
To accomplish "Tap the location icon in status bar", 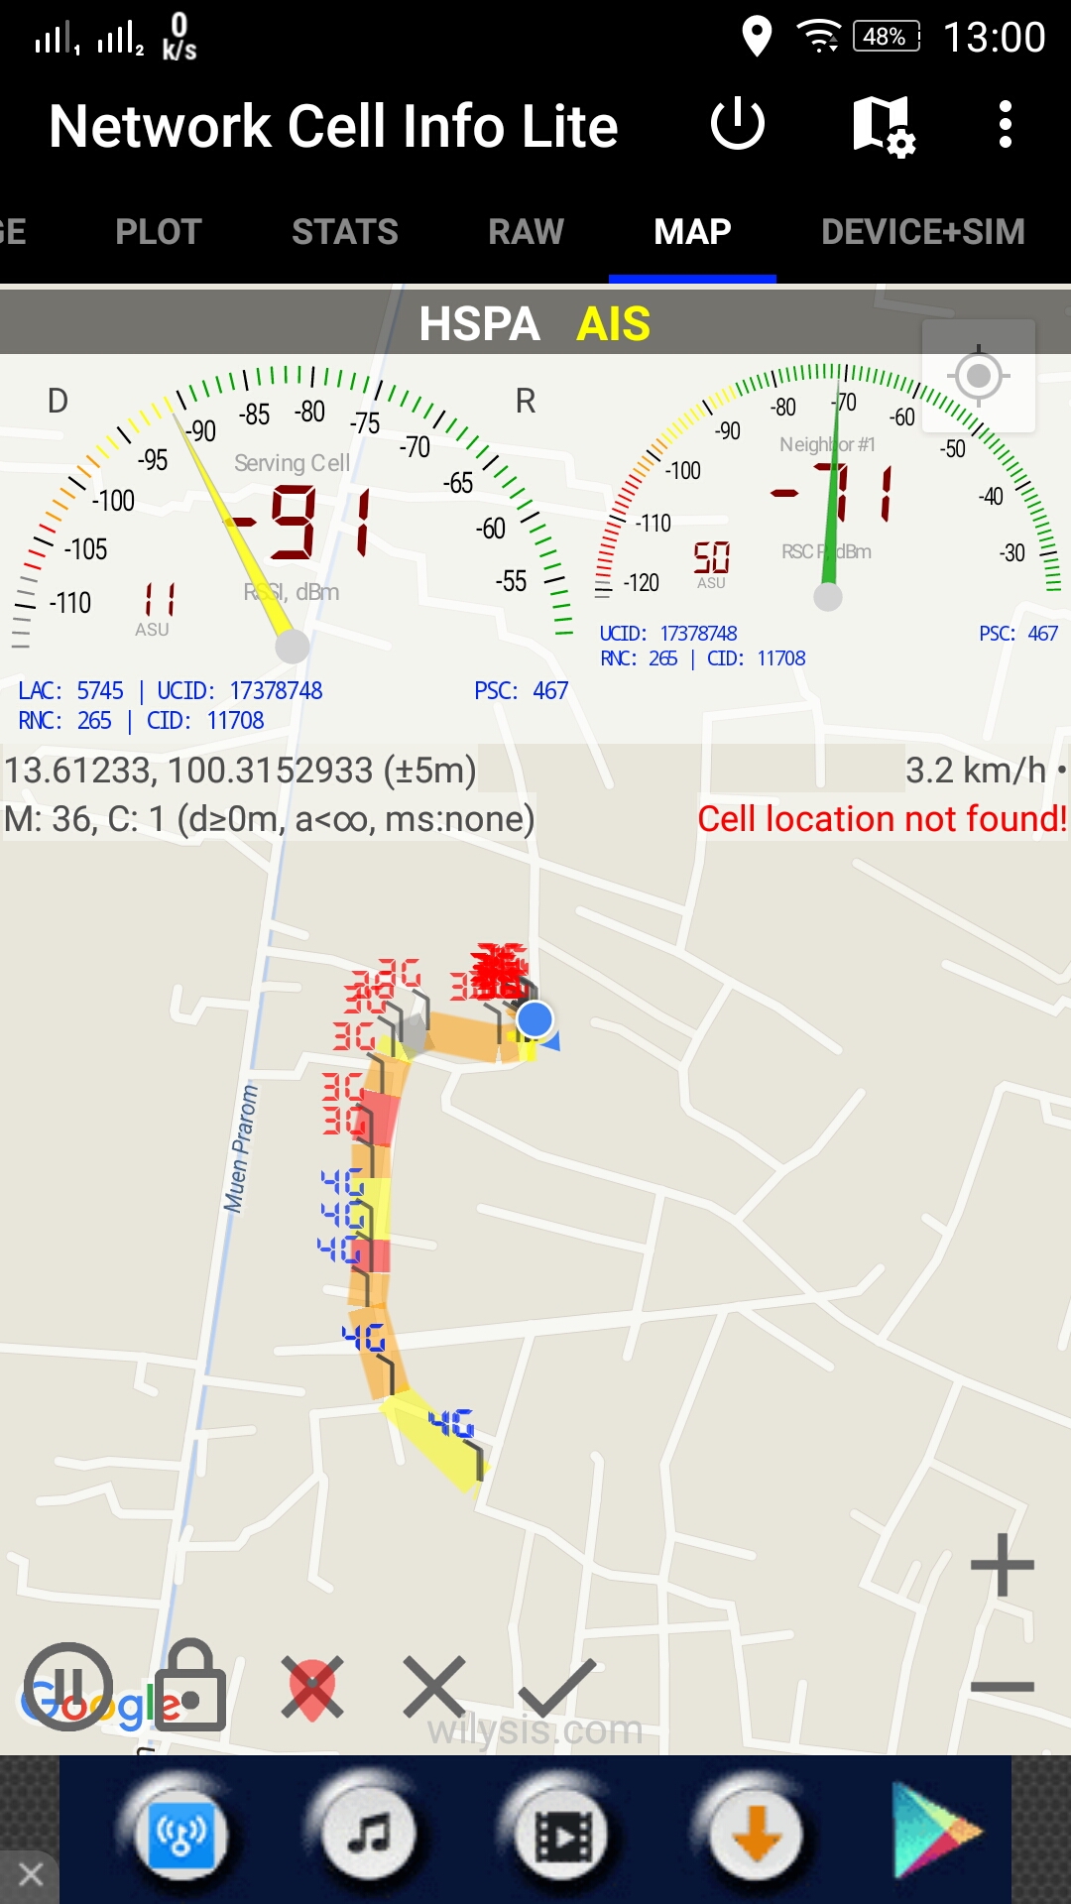I will tap(757, 37).
